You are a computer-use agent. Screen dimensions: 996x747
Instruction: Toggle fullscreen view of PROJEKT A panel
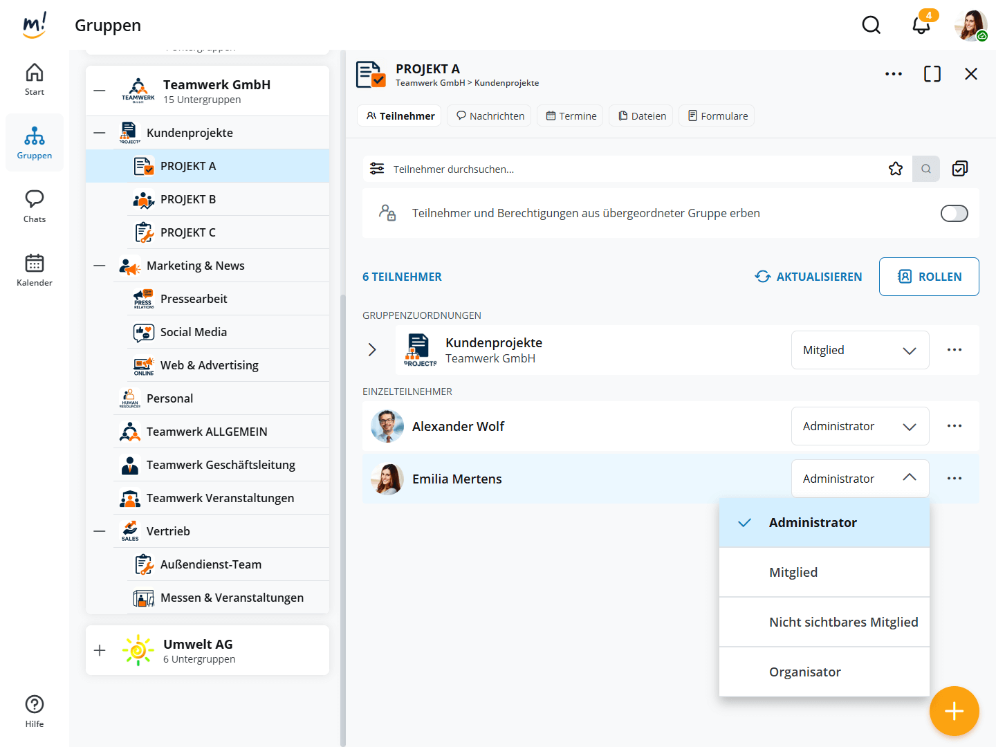click(x=932, y=74)
